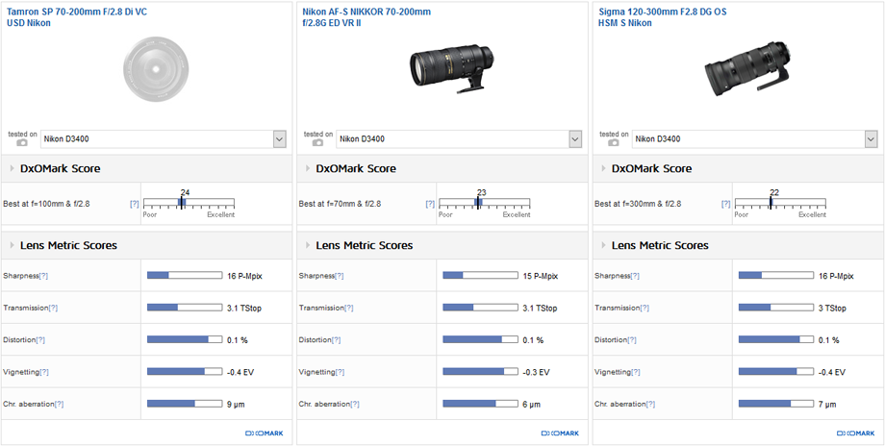Viewport: 885px width, 446px height.
Task: Open Tamron SP 70-200mm F/2.8 Di VC lens link
Action: [77, 17]
